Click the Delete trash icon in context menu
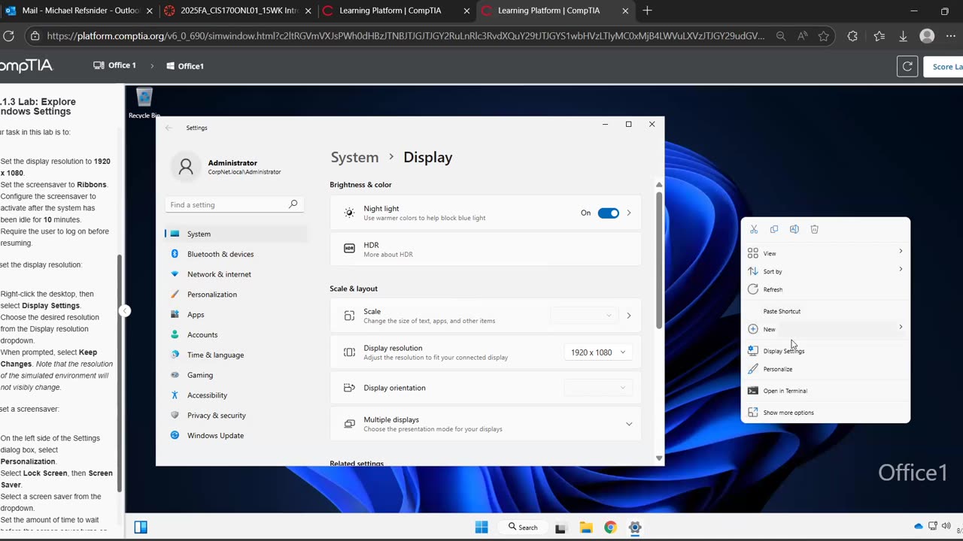 click(x=814, y=229)
